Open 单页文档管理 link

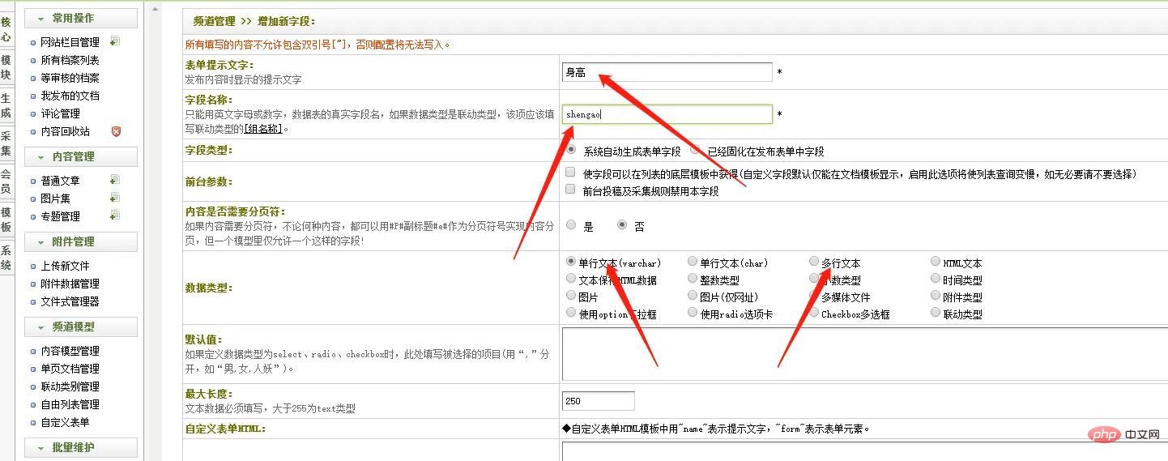point(70,369)
